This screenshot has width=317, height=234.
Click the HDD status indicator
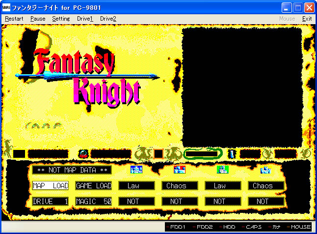click(x=227, y=227)
